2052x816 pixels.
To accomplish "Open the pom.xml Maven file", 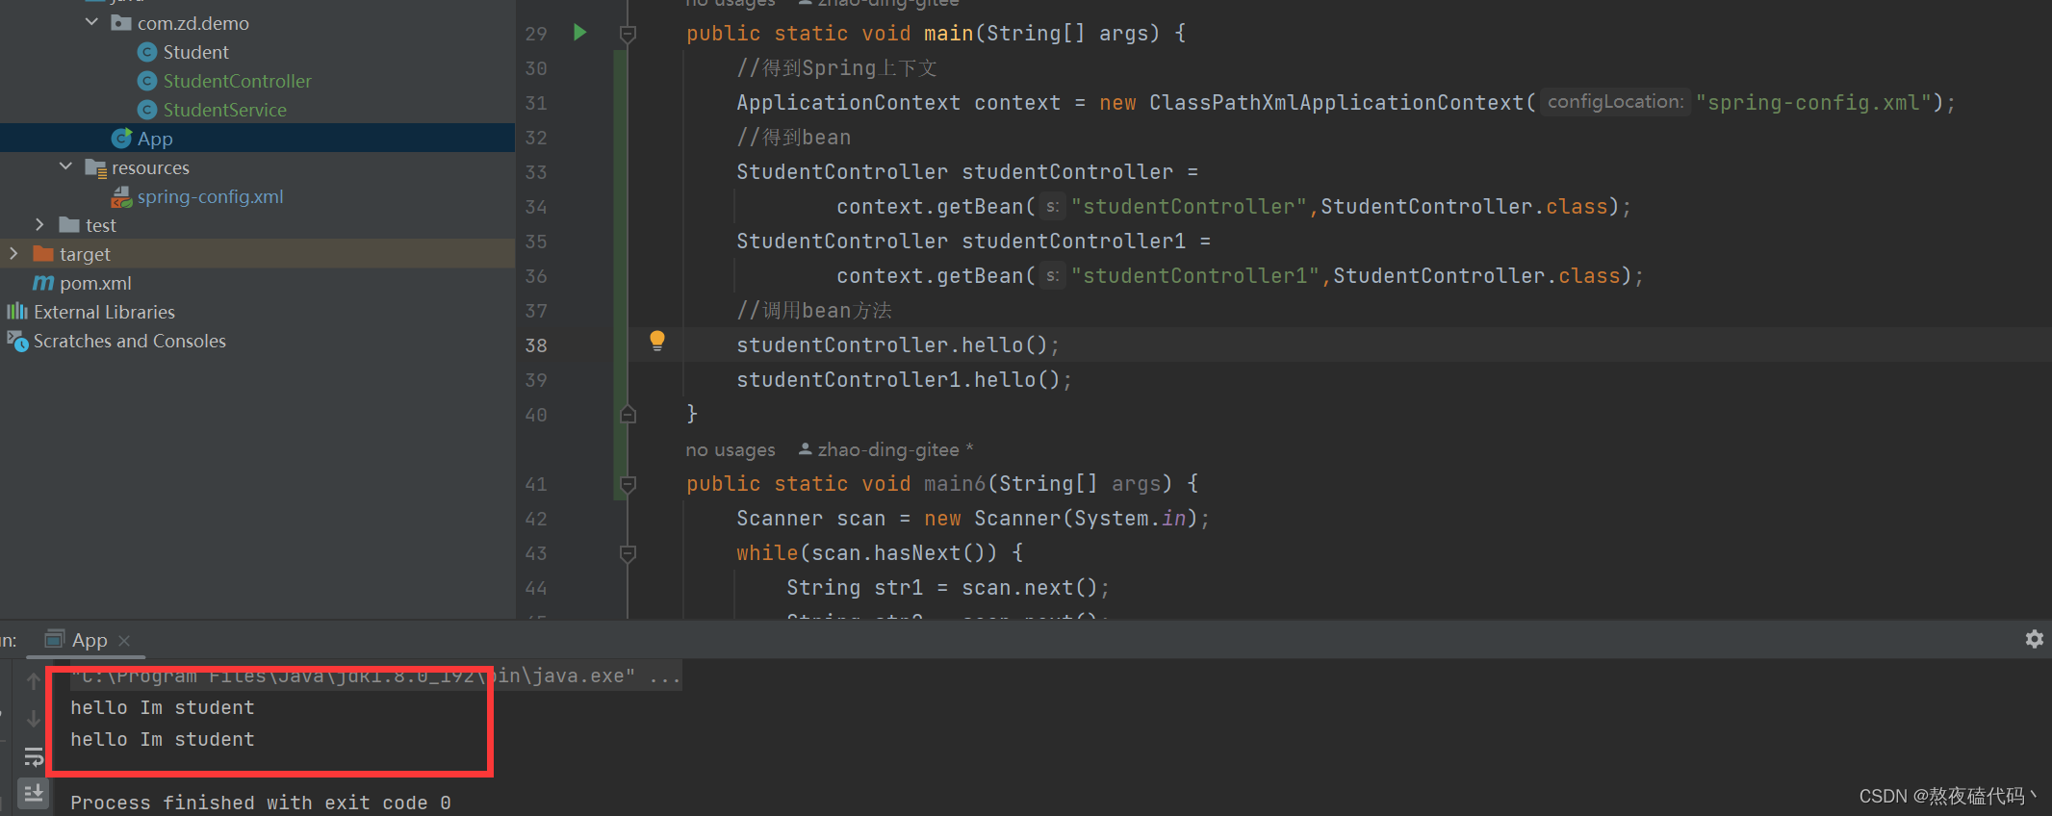I will tap(95, 283).
